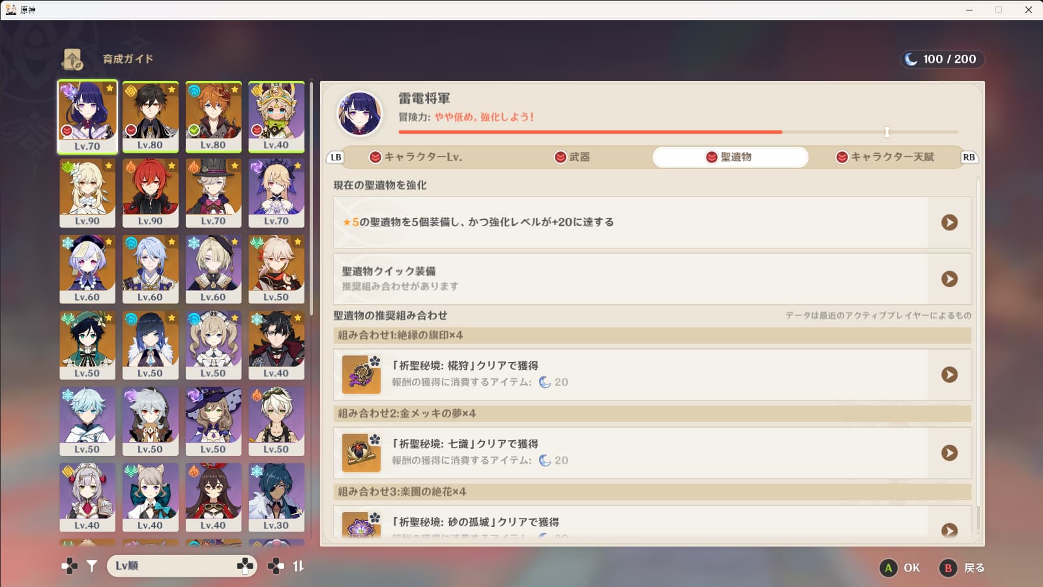Viewport: 1043px width, 587px height.
Task: Click the LB shoulder button icon
Action: (x=336, y=157)
